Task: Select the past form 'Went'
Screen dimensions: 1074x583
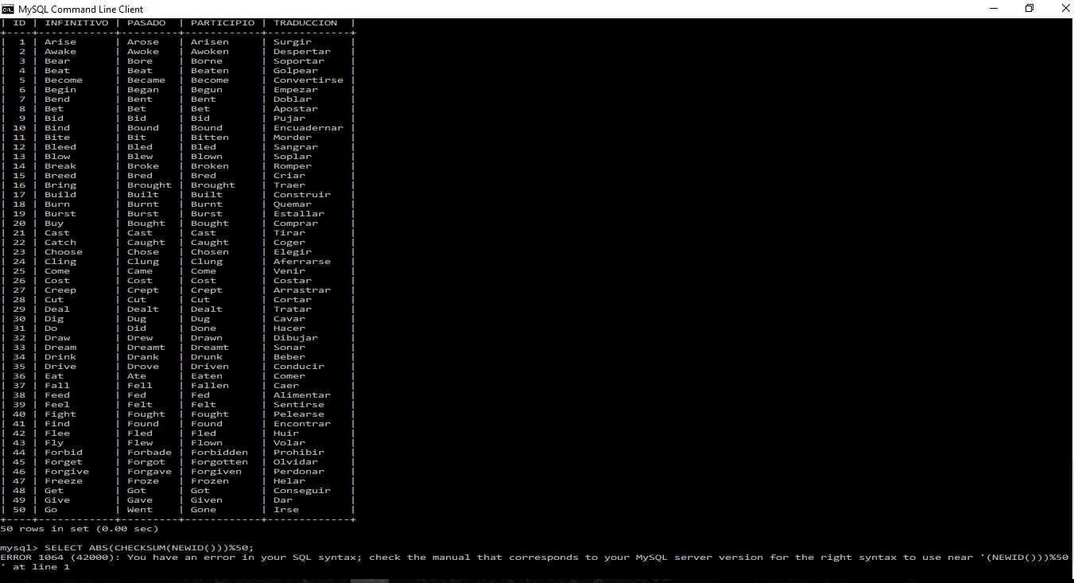Action: pyautogui.click(x=140, y=510)
